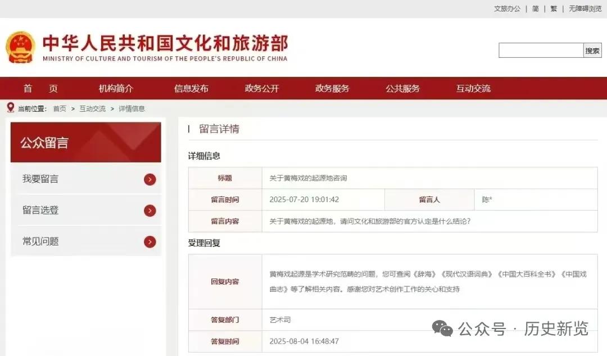
Task: Switch to simplified Chinese 简
Action: [536, 8]
